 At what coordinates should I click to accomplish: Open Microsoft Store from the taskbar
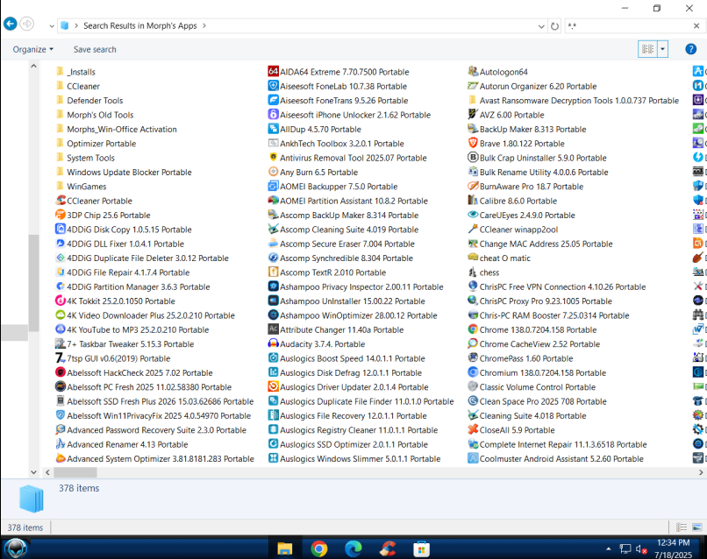pyautogui.click(x=422, y=548)
